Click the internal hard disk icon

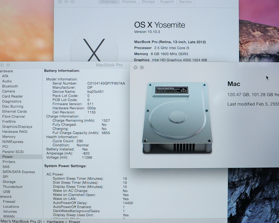click(177, 118)
